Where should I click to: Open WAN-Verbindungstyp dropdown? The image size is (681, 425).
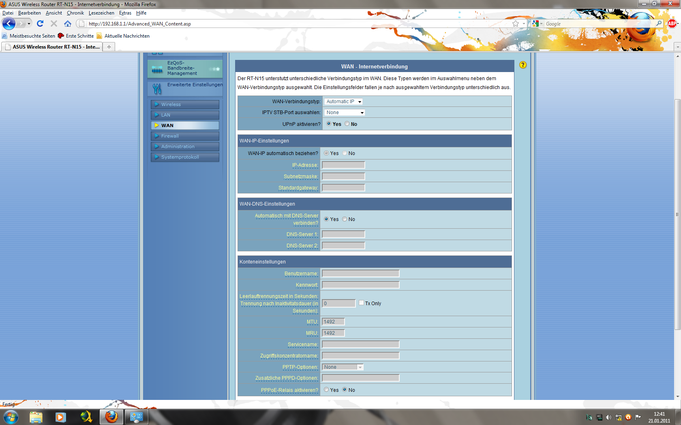point(343,102)
